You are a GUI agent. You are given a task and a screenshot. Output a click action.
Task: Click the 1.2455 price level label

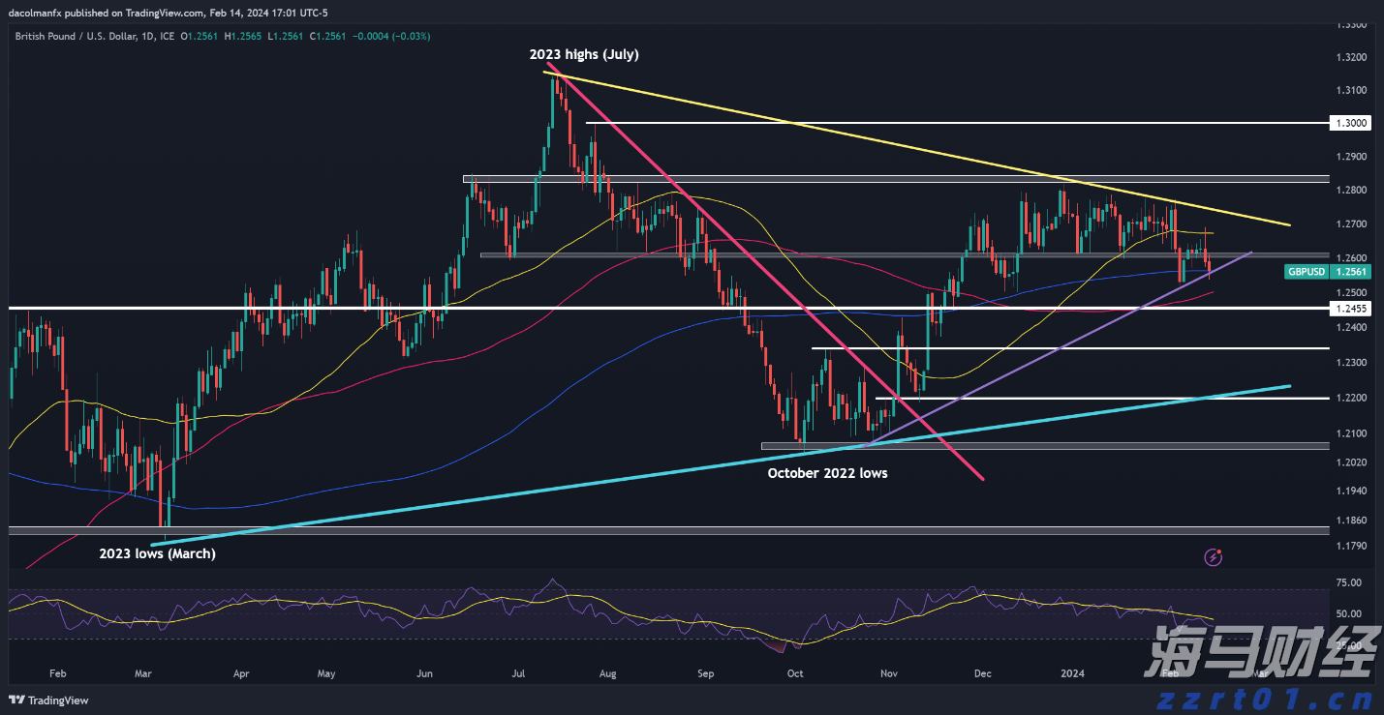1349,309
